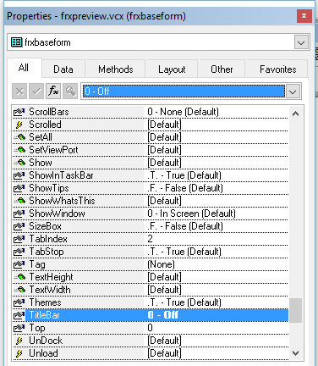This screenshot has height=366, width=318.
Task: Select the ShowTips property name
Action: point(49,188)
